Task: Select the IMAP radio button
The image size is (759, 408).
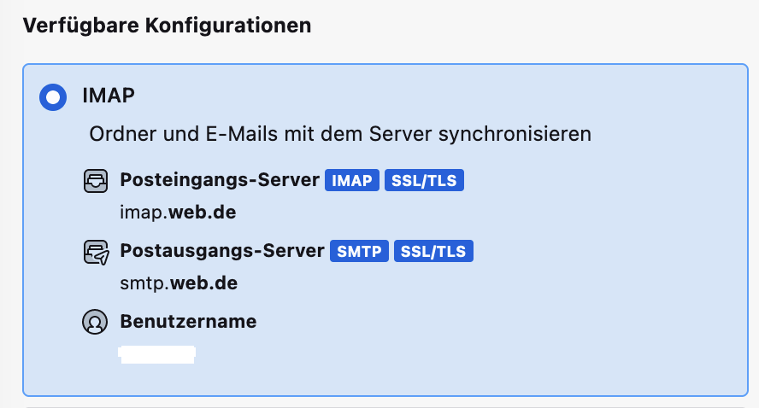Action: (53, 96)
